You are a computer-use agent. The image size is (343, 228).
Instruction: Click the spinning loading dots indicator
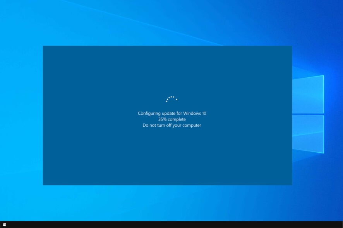(x=171, y=99)
